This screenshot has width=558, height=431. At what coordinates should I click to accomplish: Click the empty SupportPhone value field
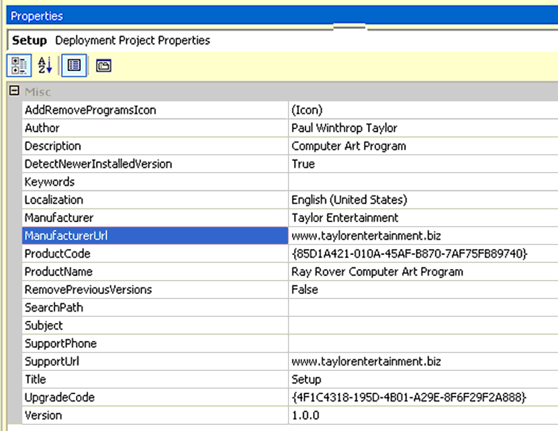[424, 344]
